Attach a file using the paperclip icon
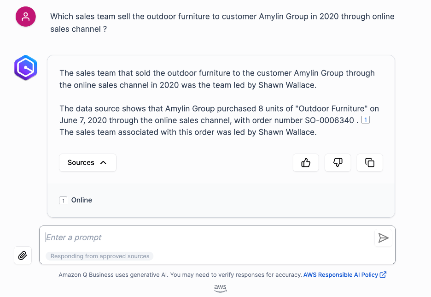431x297 pixels. pos(23,255)
